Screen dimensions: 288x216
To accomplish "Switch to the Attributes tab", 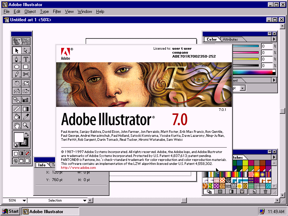I will [x=230, y=39].
